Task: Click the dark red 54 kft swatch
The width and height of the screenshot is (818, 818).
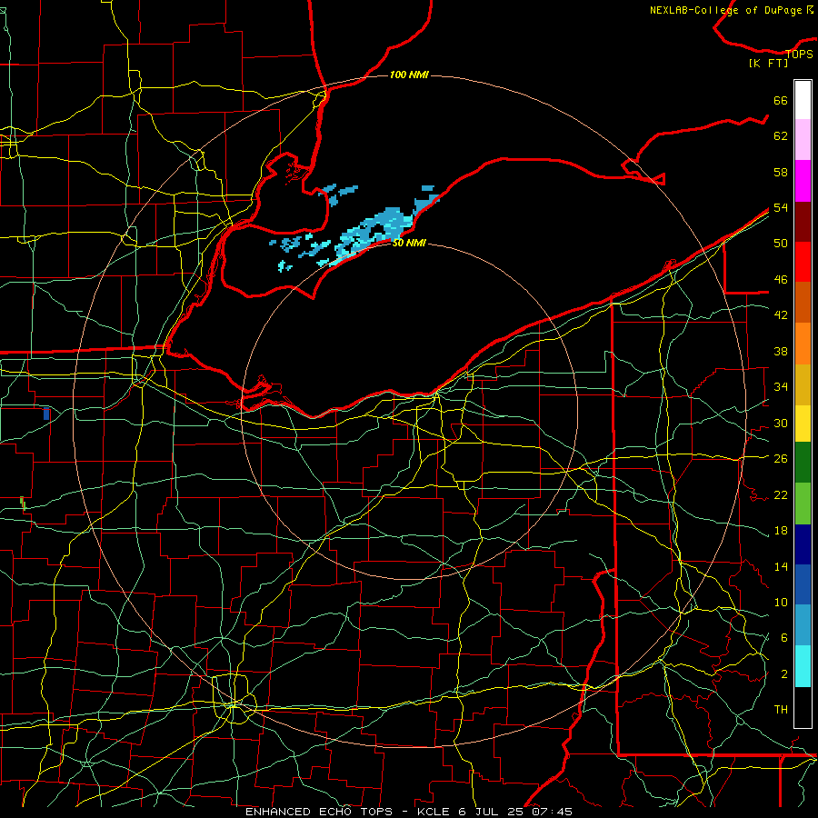Action: [x=803, y=222]
